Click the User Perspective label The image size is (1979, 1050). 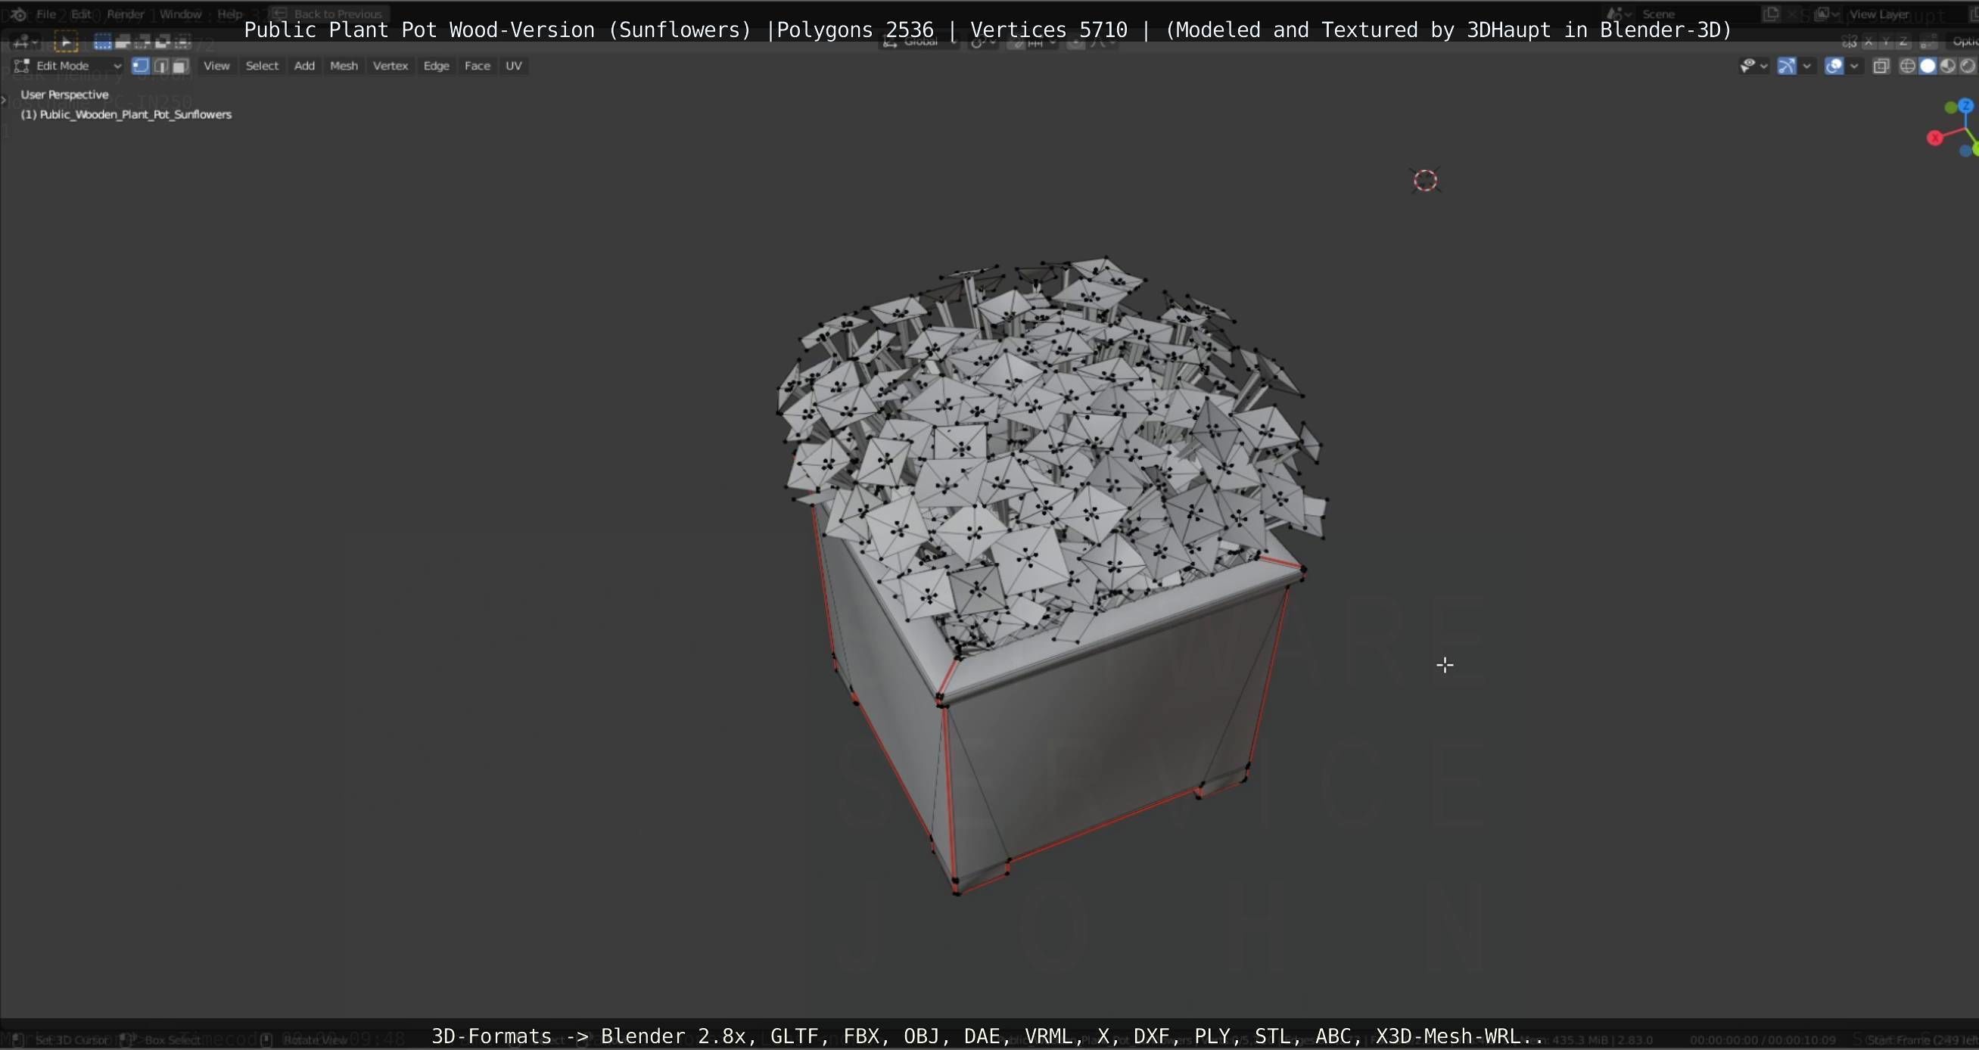[x=64, y=95]
